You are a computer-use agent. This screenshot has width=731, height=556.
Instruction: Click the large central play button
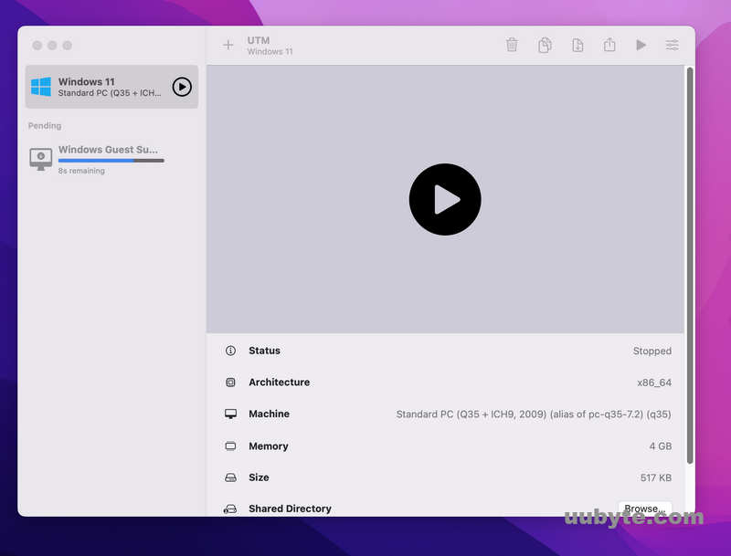445,199
